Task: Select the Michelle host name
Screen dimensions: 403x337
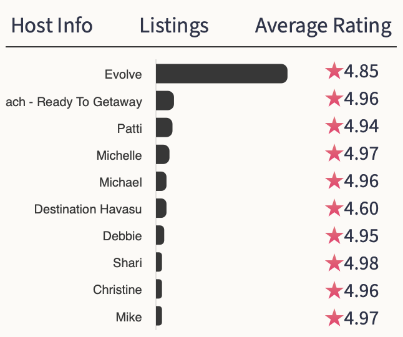Action: [x=119, y=155]
